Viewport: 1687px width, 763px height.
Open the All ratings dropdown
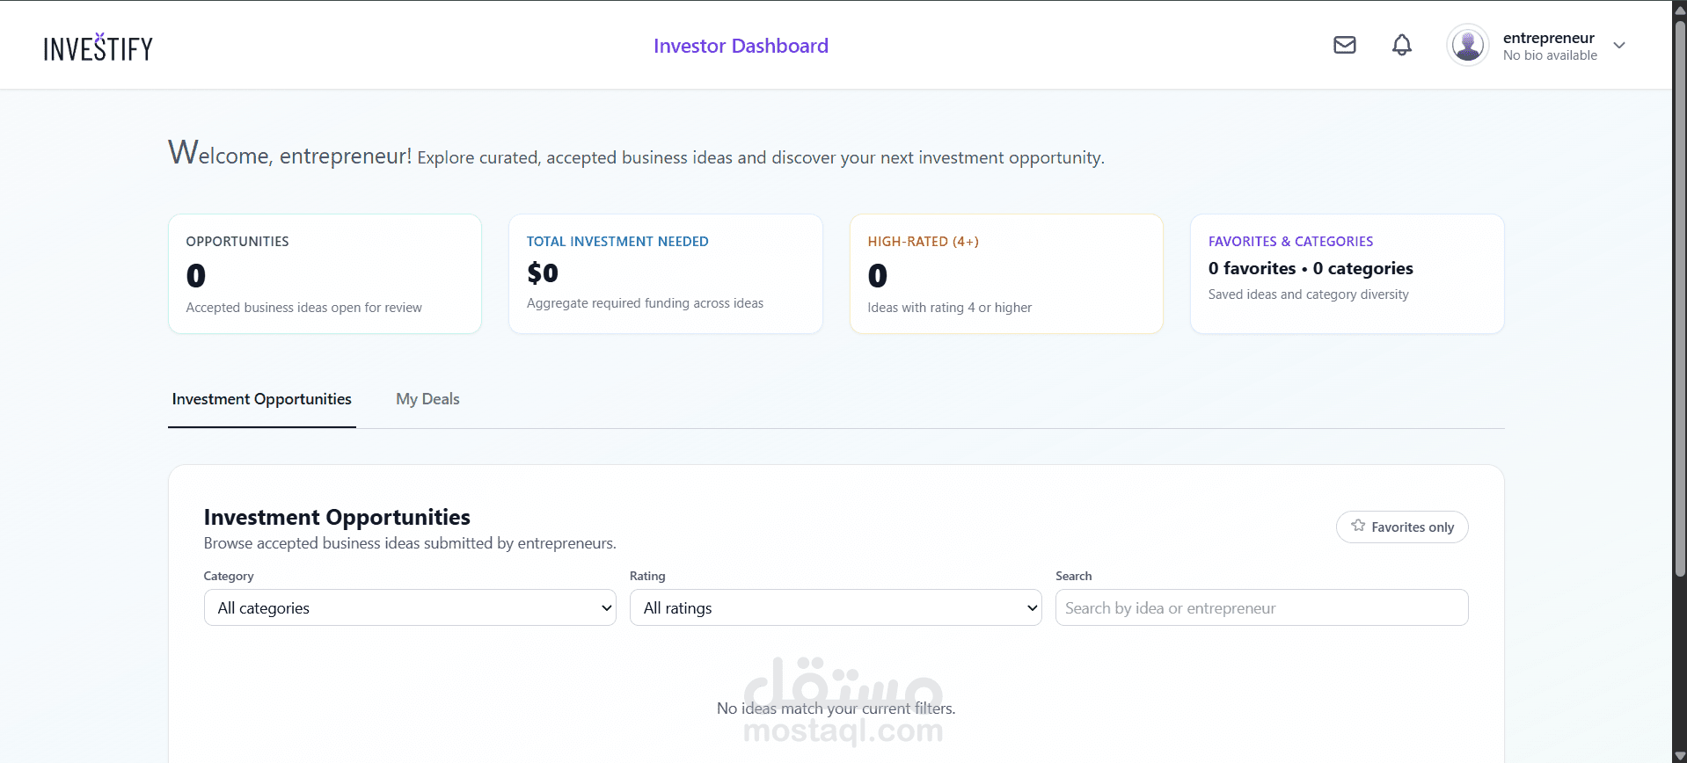click(836, 607)
